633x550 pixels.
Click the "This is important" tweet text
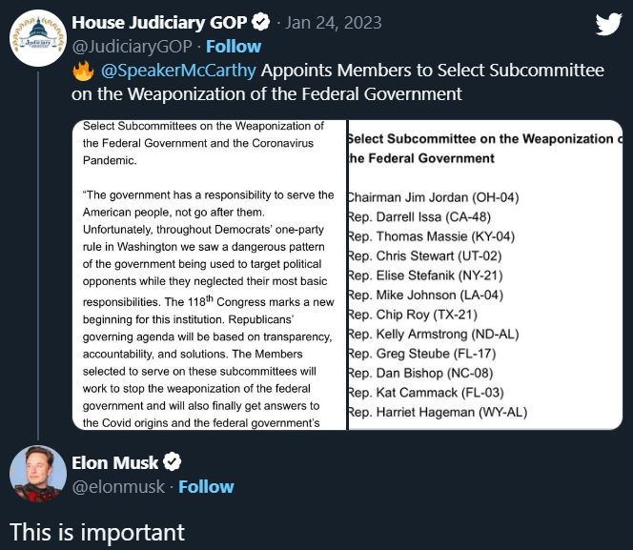[97, 531]
